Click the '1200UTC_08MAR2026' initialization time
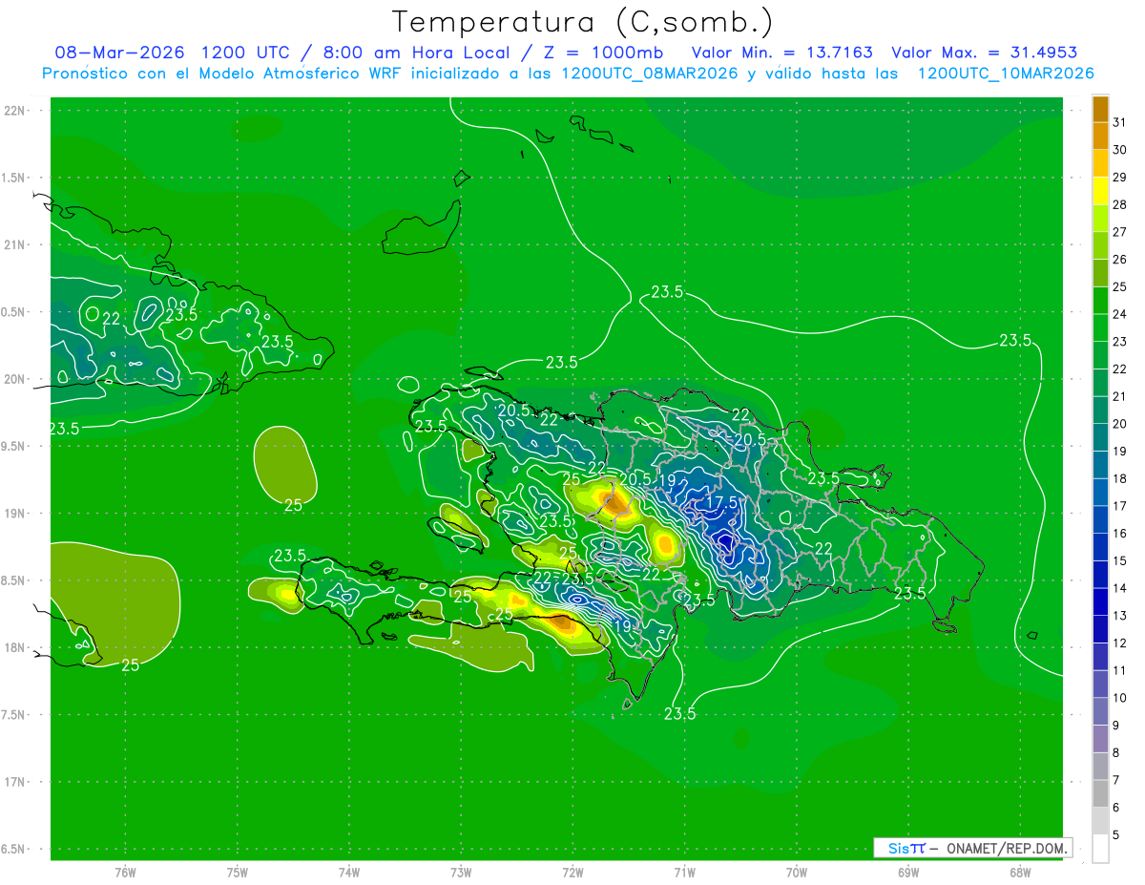Screen dimensions: 1145x885 click(x=649, y=74)
